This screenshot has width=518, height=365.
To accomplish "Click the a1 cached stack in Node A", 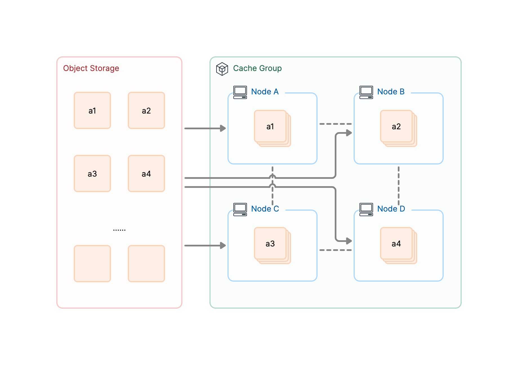I will coord(272,128).
